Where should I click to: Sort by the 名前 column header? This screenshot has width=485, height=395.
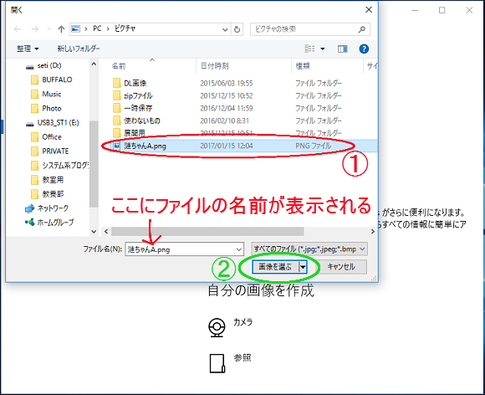(x=119, y=66)
